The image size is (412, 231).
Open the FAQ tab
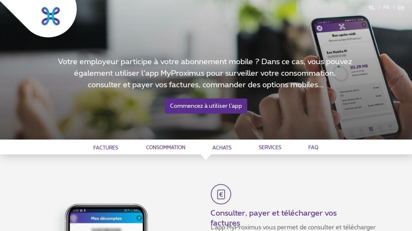313,148
